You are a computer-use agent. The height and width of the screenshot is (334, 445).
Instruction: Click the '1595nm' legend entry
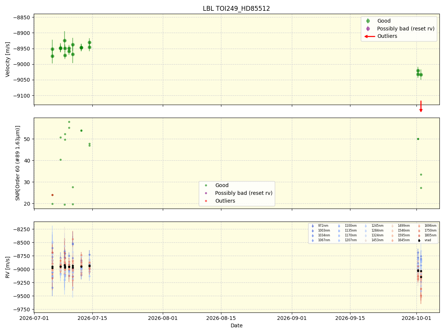click(404, 235)
